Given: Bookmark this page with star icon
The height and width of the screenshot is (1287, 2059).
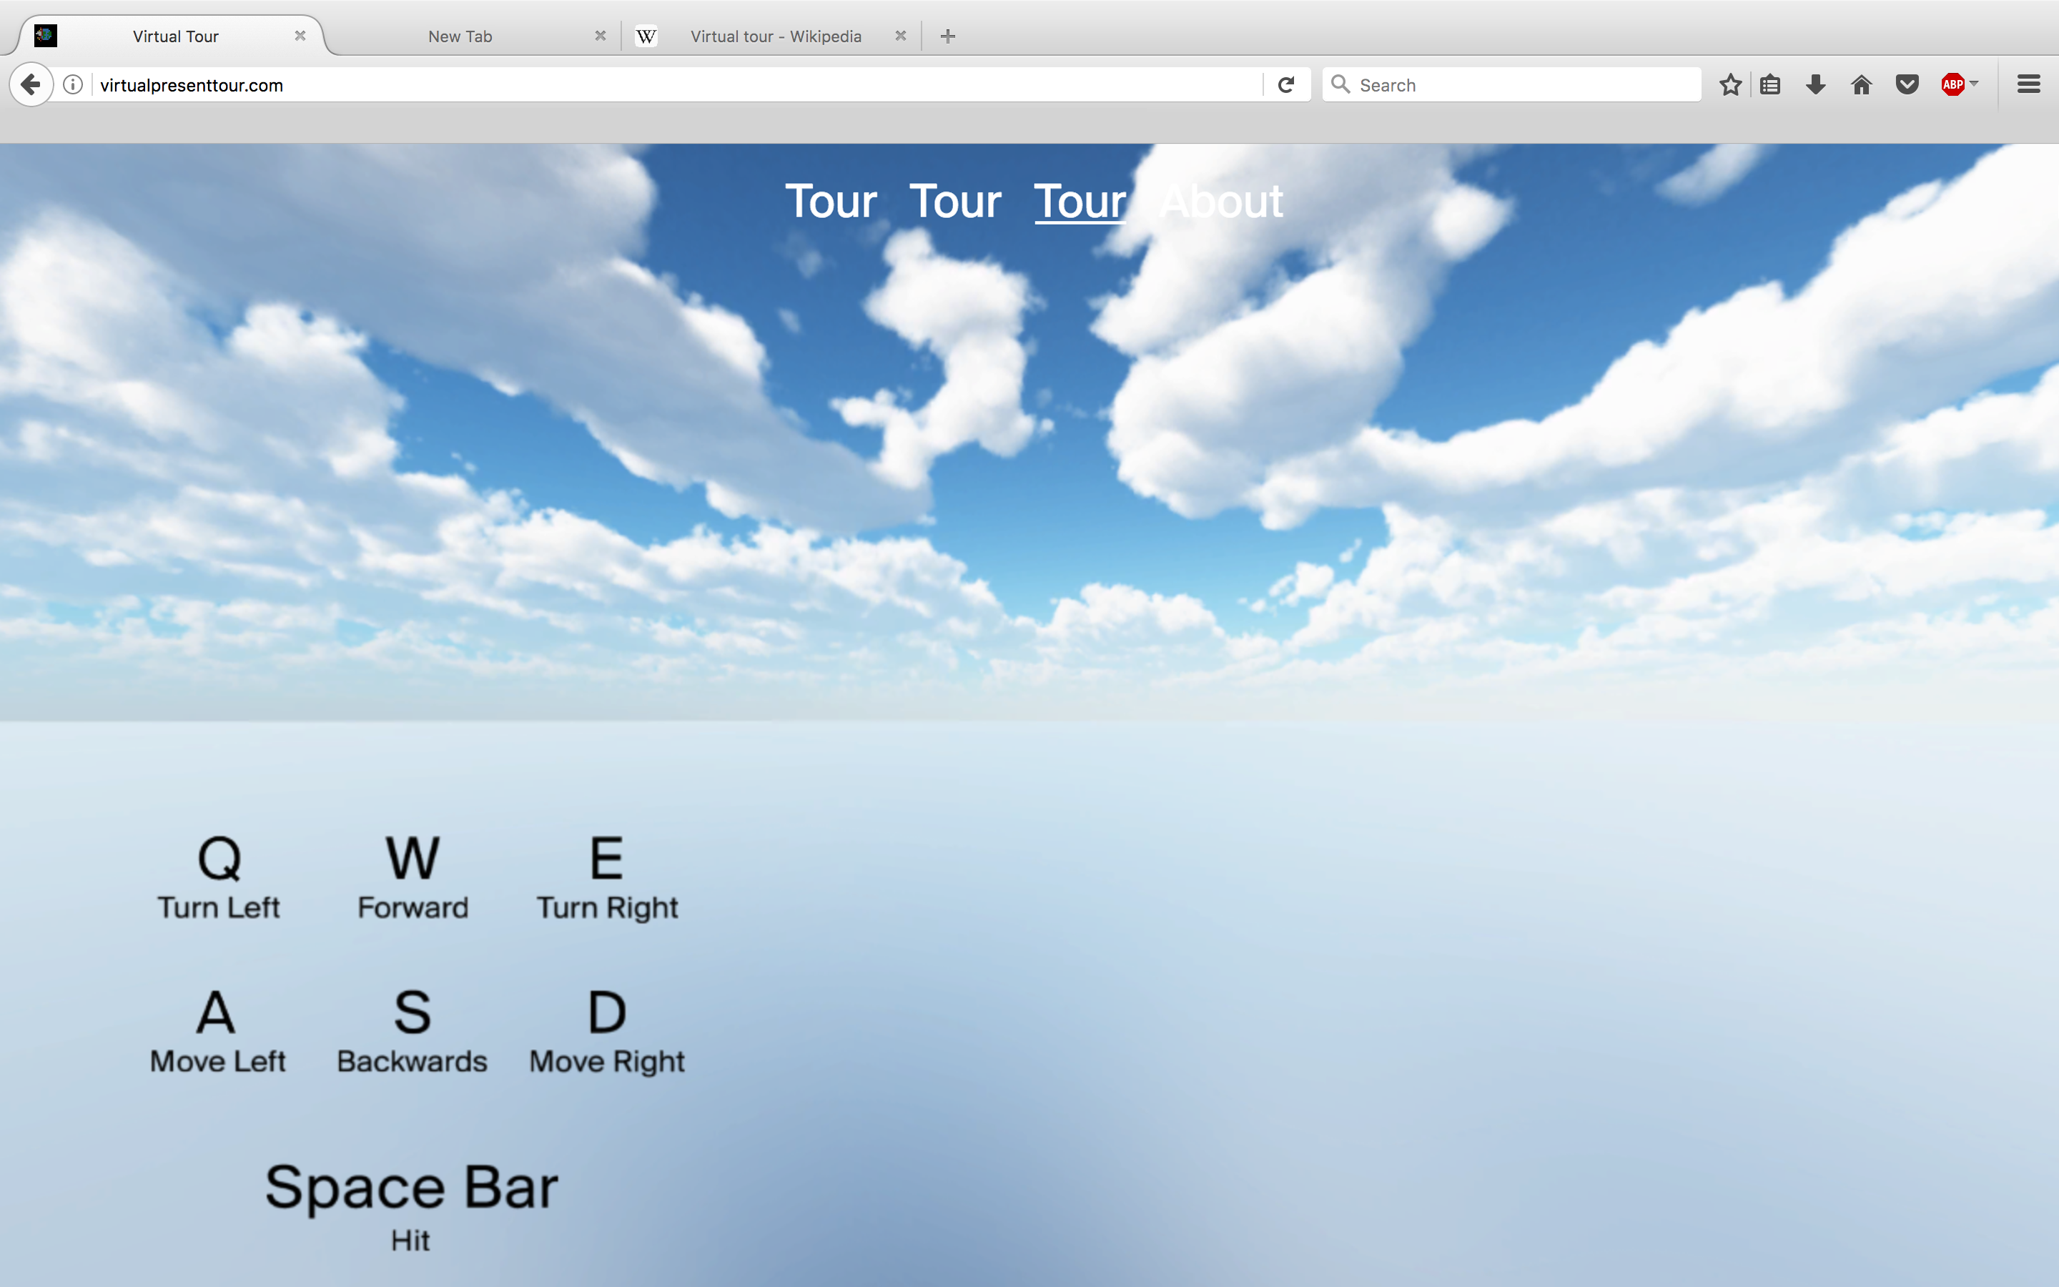Looking at the screenshot, I should [1729, 85].
